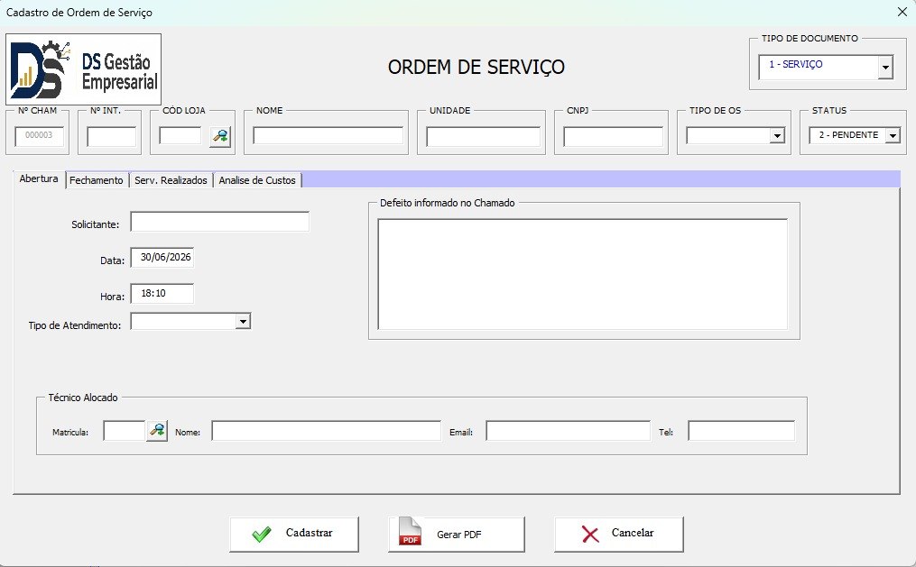Click the 'Defeito informado no Chamado' group label
Screen dimensions: 916x567
[448, 203]
